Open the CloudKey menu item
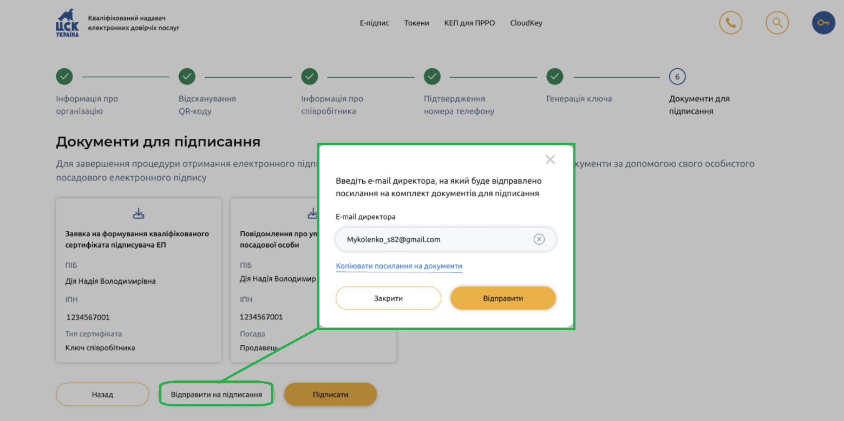 click(x=526, y=23)
